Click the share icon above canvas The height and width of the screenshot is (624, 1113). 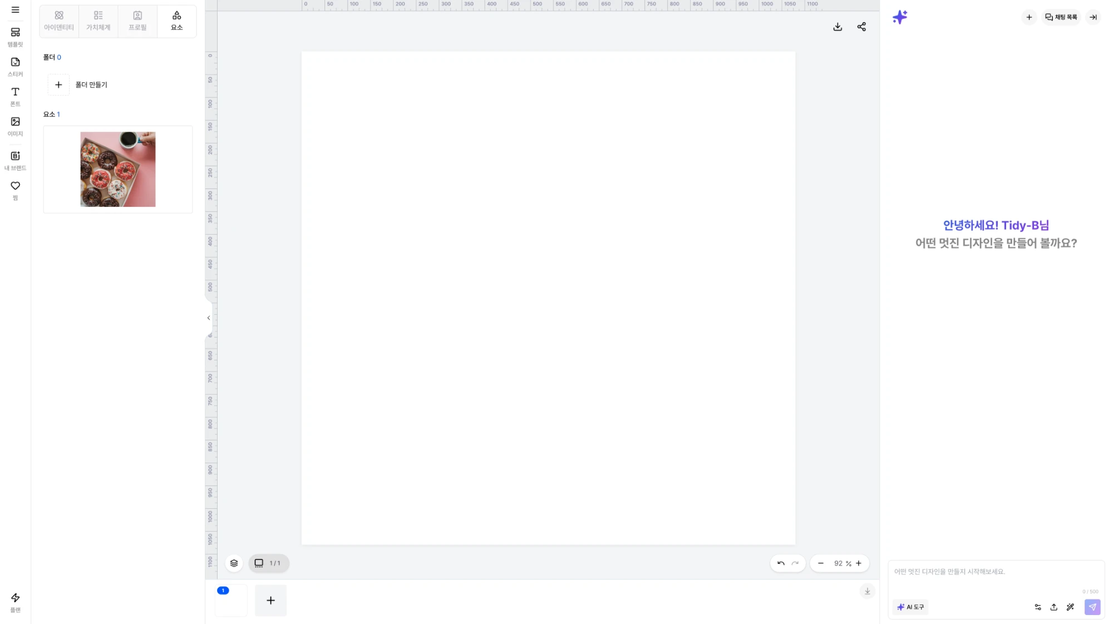[x=861, y=27]
